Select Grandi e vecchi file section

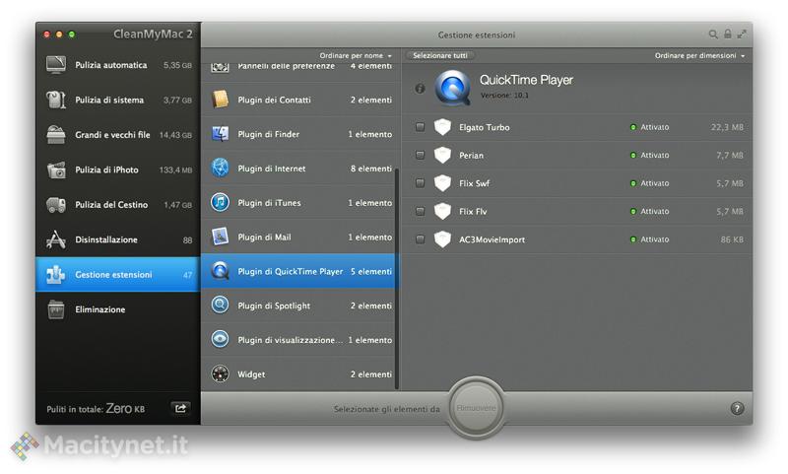click(x=118, y=135)
